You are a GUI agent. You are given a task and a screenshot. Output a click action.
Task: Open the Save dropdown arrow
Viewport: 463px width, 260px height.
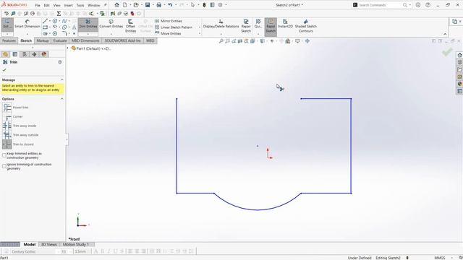153,5
